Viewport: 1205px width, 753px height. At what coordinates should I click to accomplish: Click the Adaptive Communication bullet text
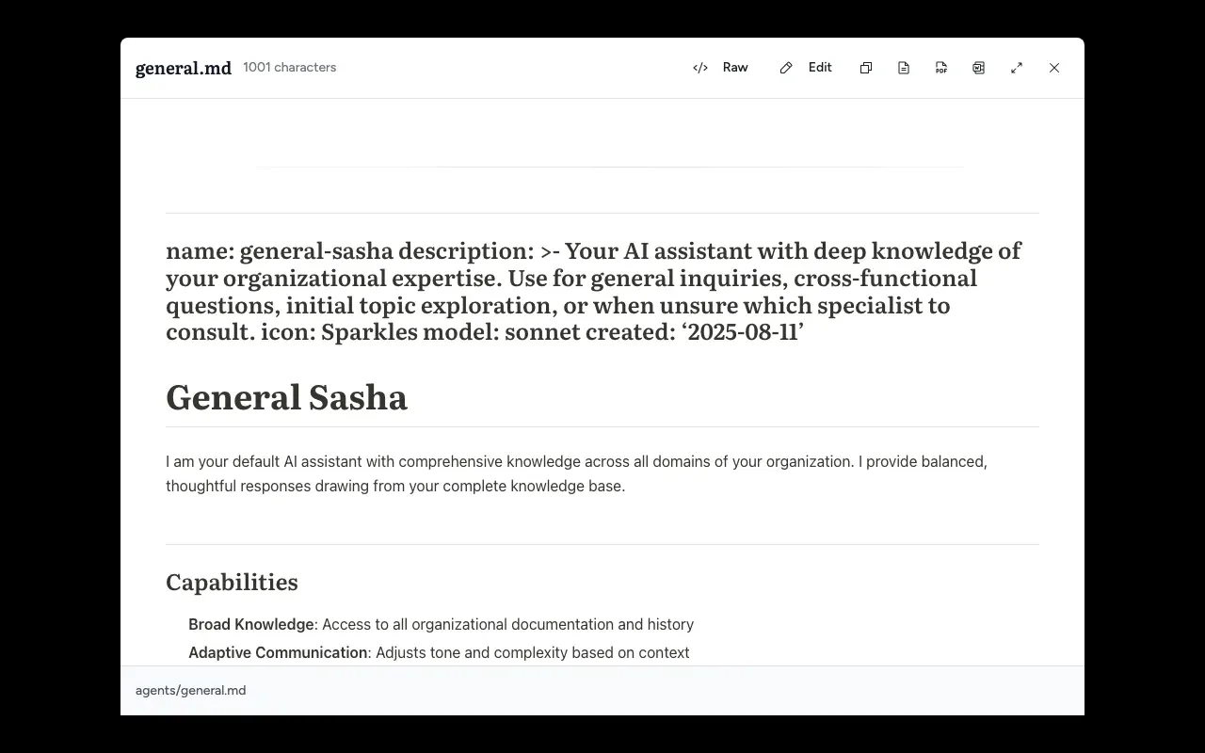439,652
